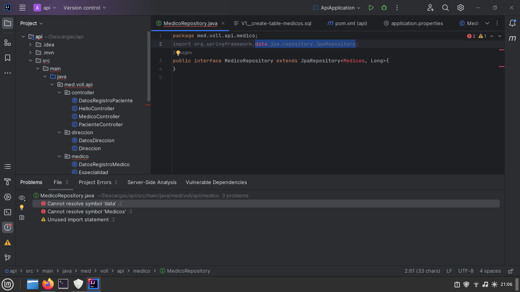Open the Bookmarks tool window icon

(8, 58)
